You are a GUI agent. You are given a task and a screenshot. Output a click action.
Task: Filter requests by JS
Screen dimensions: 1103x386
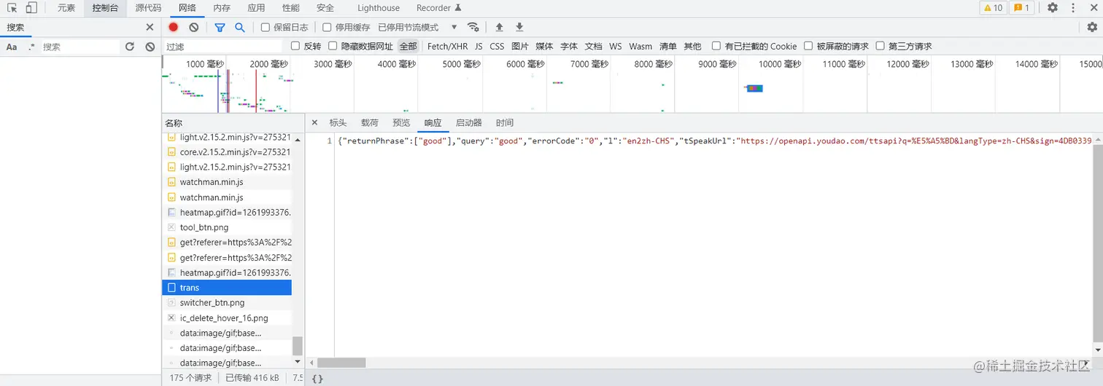(479, 46)
